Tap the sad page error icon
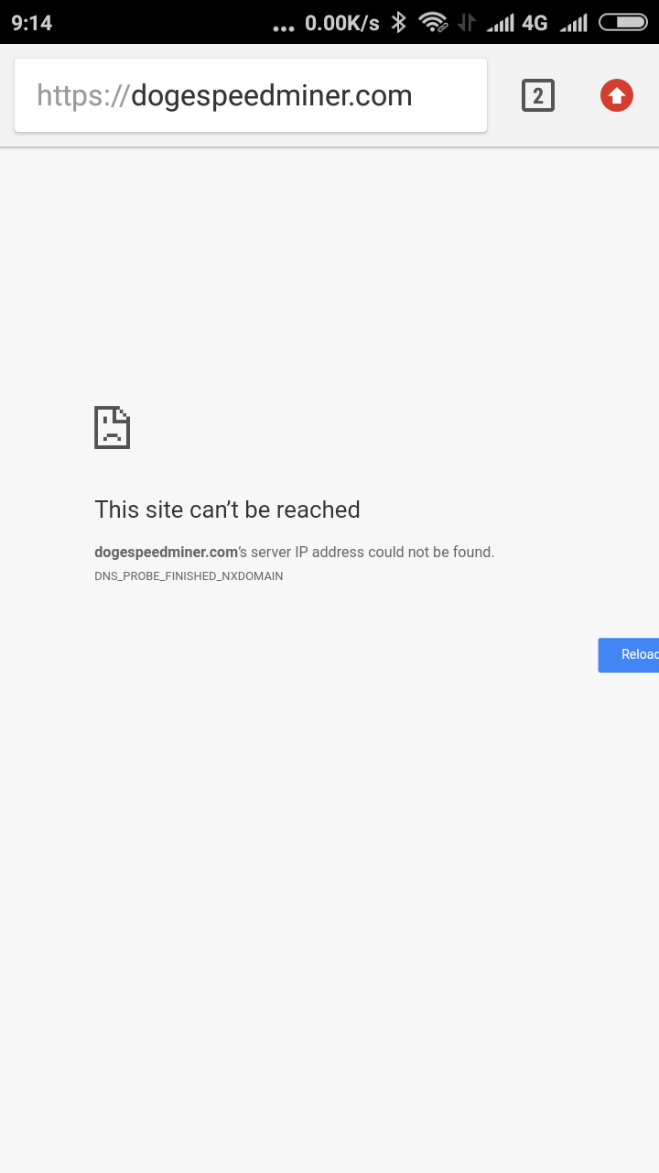The width and height of the screenshot is (659, 1173). [113, 427]
